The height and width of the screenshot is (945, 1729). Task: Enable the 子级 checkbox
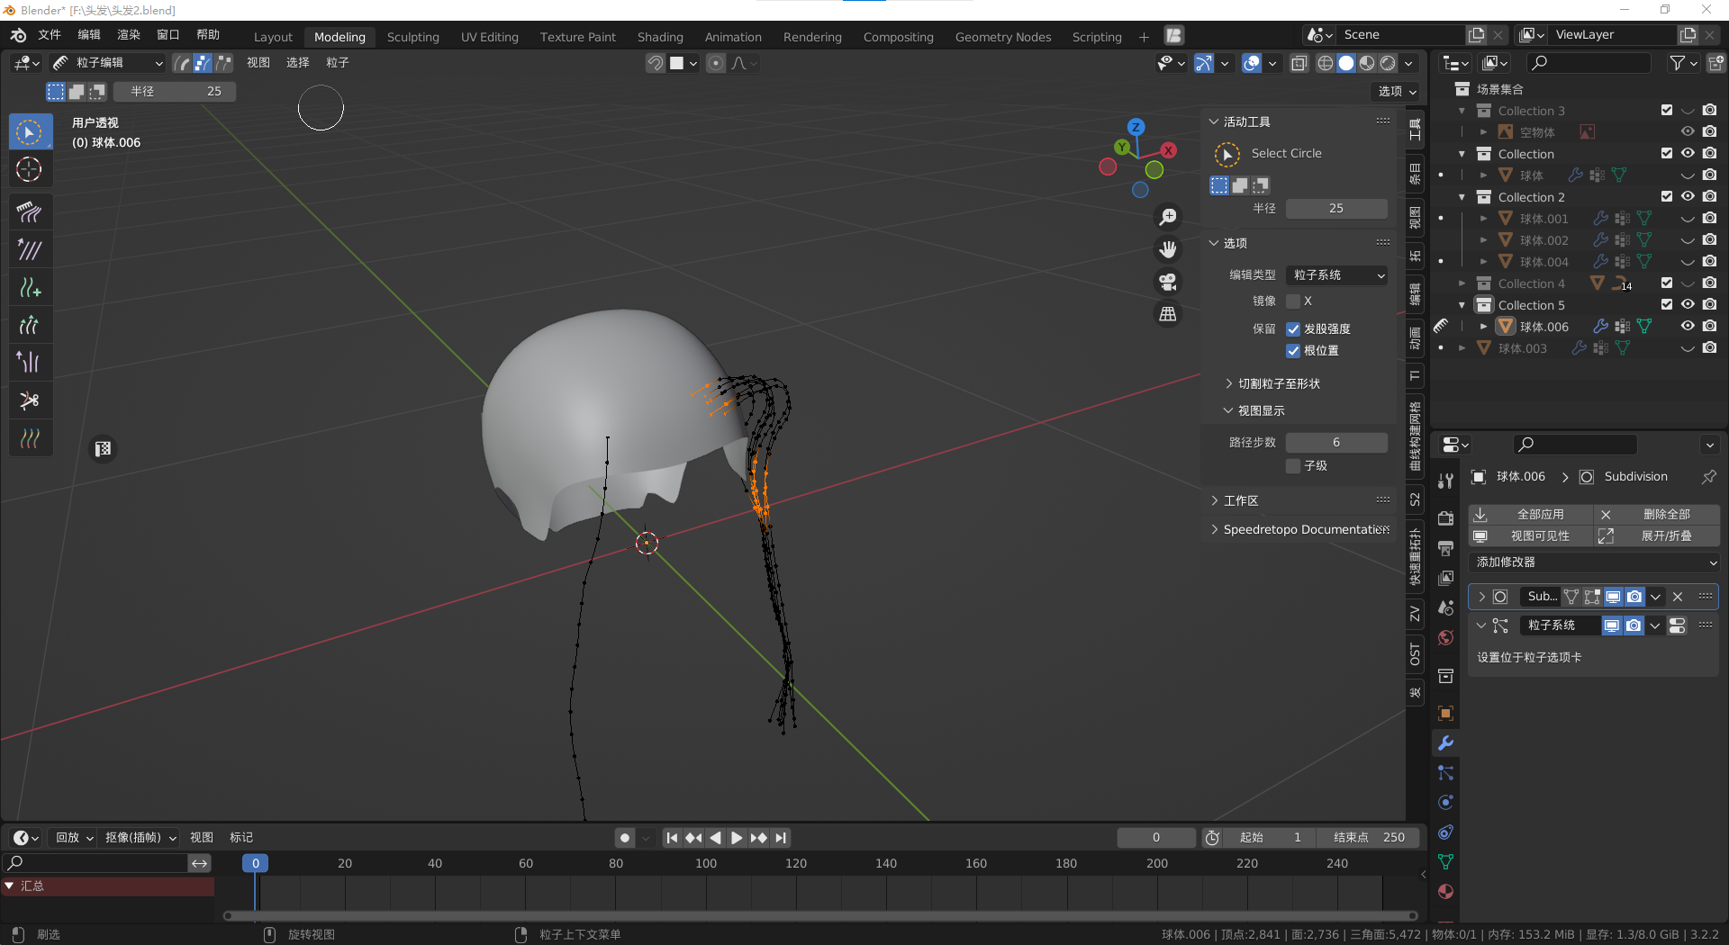(x=1293, y=466)
